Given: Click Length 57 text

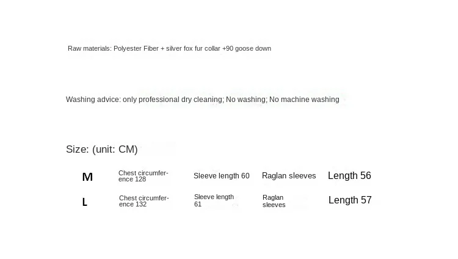Looking at the screenshot, I should pos(350,200).
